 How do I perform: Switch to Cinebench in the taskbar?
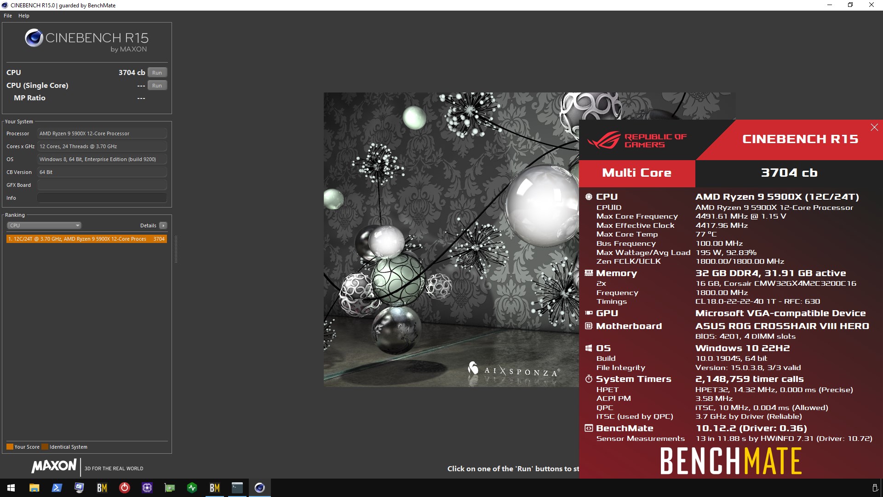point(259,488)
